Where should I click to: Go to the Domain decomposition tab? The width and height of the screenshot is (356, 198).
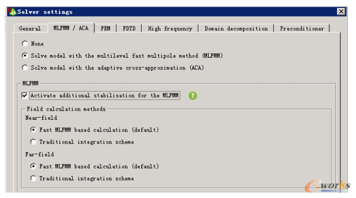236,29
